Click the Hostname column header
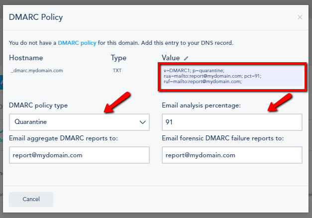Image resolution: width=312 pixels, height=218 pixels. pyautogui.click(x=26, y=58)
